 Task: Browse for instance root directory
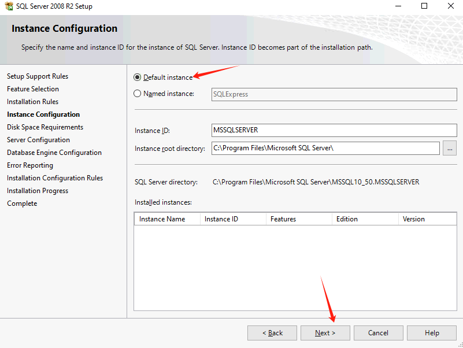click(450, 149)
